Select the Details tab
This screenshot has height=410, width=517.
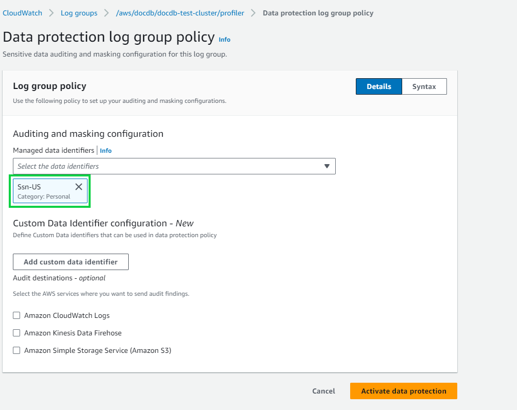[378, 86]
